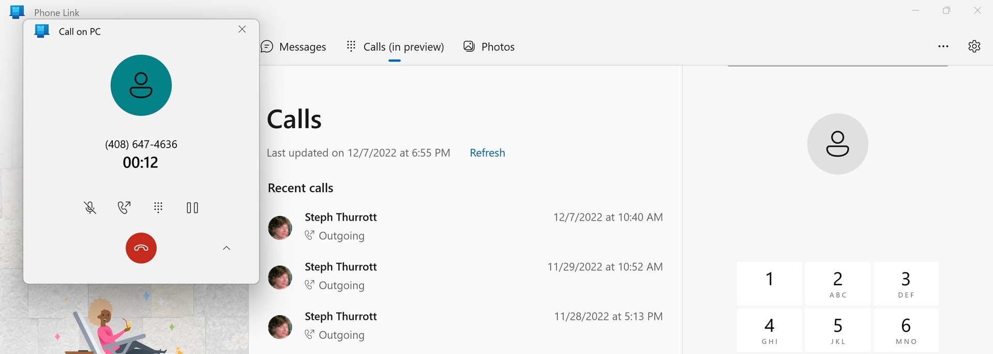Image resolution: width=993 pixels, height=354 pixels.
Task: Open the in-call dialpad
Action: (x=158, y=208)
